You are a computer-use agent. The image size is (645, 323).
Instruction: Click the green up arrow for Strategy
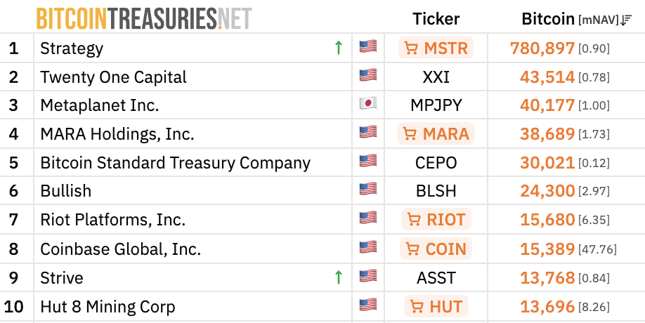click(338, 48)
